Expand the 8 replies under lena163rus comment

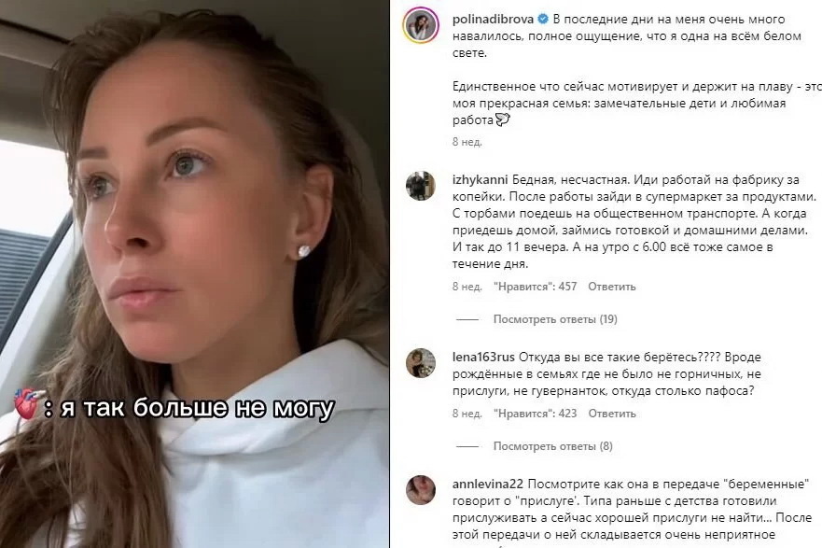click(553, 446)
